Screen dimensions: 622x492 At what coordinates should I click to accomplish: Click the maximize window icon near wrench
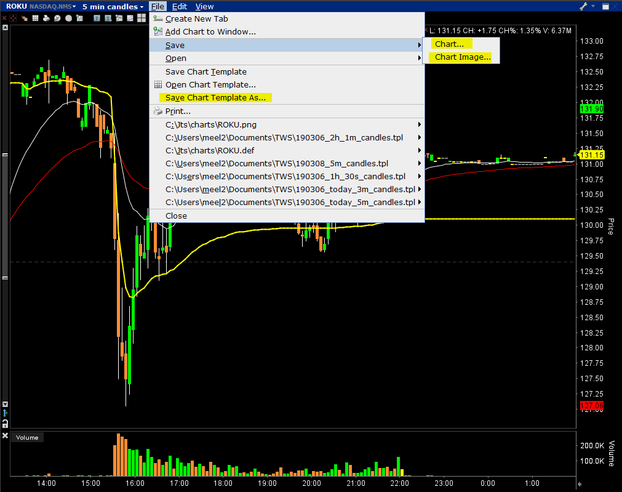point(606,6)
